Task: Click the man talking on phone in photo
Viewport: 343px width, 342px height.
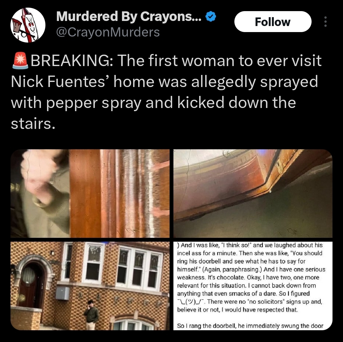Action: [91, 314]
